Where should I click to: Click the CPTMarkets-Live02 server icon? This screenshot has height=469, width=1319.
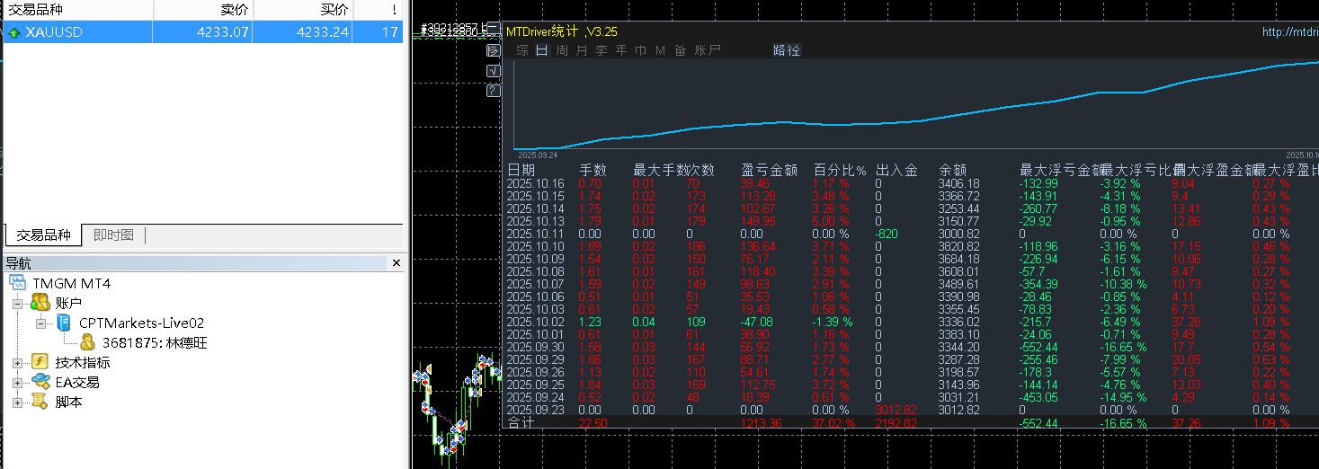point(64,323)
